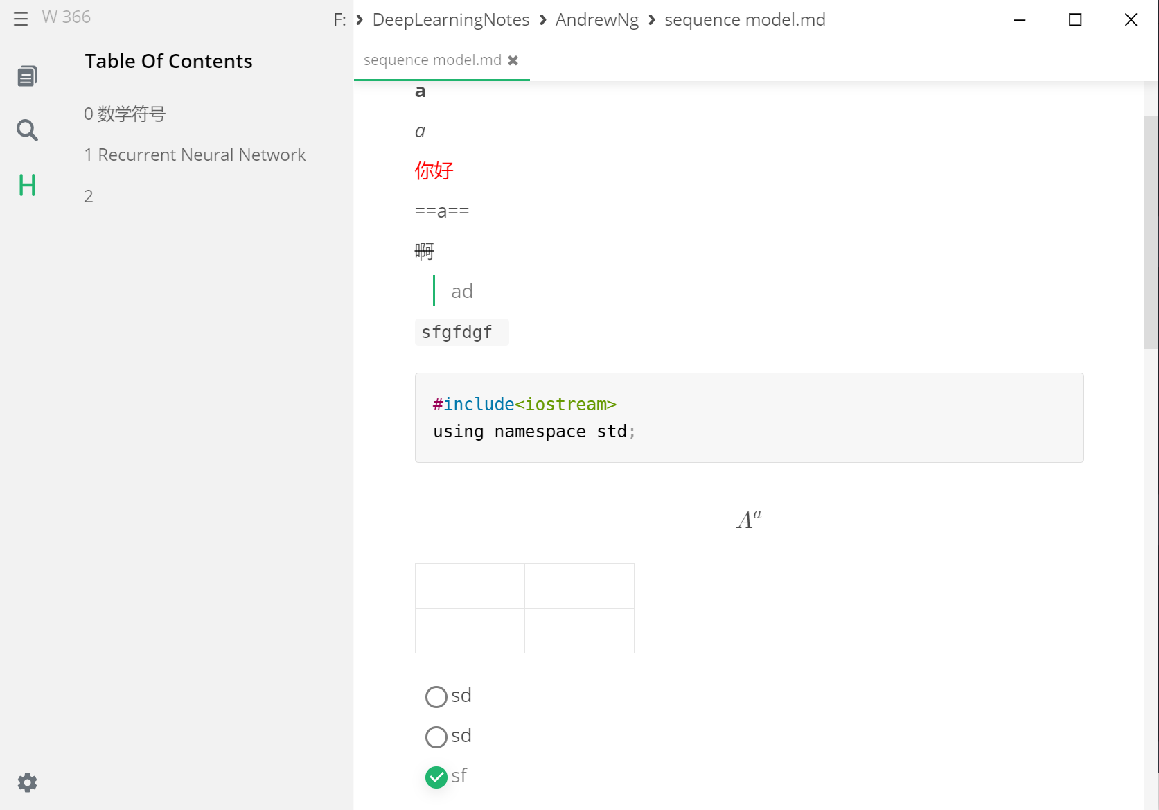Viewport: 1159px width, 810px height.
Task: Uncheck the completed sf task
Action: pyautogui.click(x=436, y=777)
